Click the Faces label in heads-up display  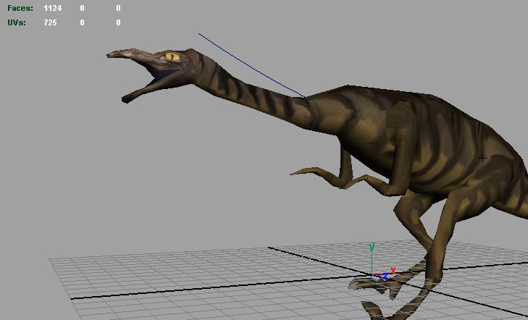click(20, 8)
